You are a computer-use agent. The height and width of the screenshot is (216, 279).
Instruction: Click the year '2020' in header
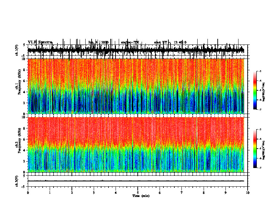click(105, 42)
